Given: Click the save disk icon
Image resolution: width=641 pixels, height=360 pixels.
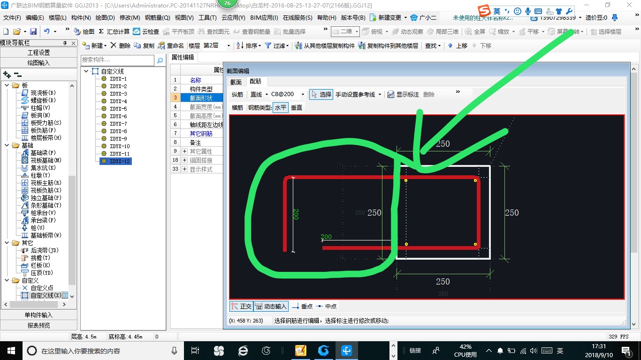Looking at the screenshot, I should (33, 31).
